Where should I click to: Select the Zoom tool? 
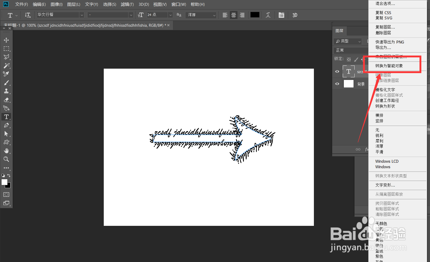(x=6, y=159)
